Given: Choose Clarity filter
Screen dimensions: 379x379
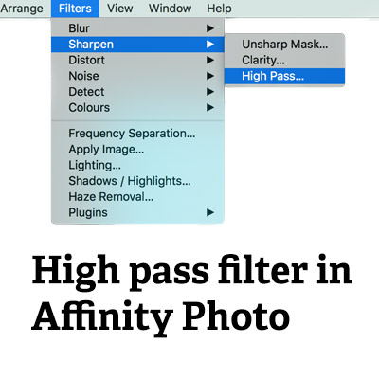Looking at the screenshot, I should click(x=284, y=60).
